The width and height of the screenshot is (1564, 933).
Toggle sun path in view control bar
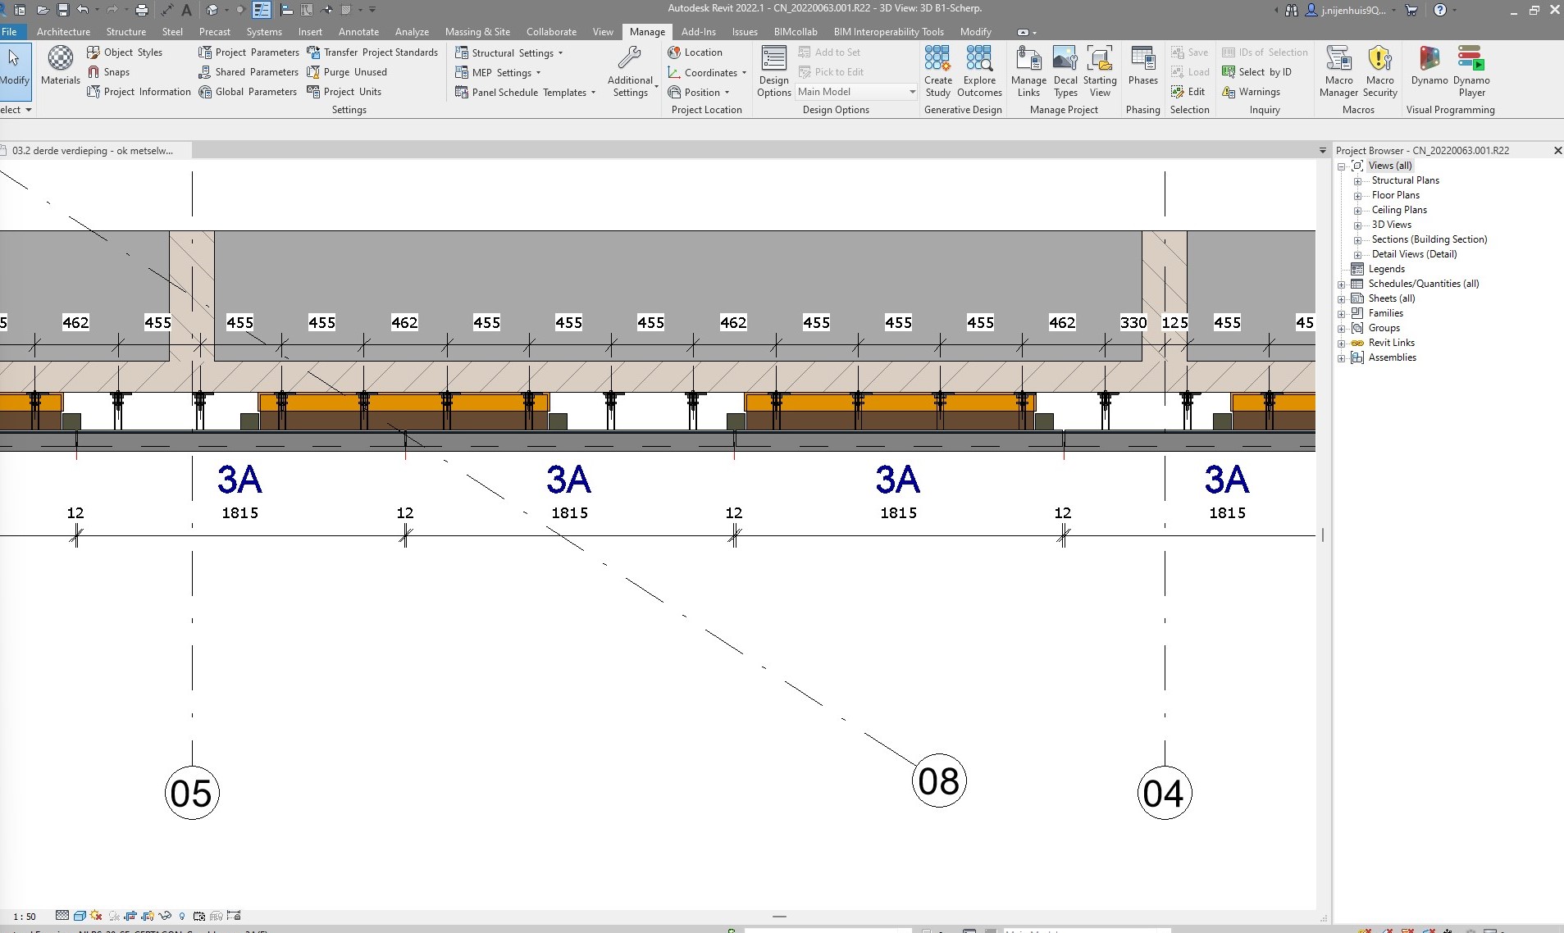(x=97, y=916)
